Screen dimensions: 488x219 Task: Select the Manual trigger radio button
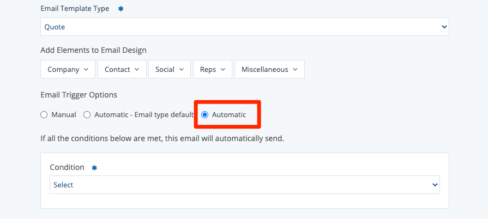44,115
